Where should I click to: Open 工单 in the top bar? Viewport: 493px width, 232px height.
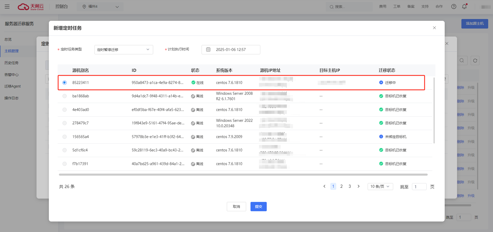[x=397, y=6]
